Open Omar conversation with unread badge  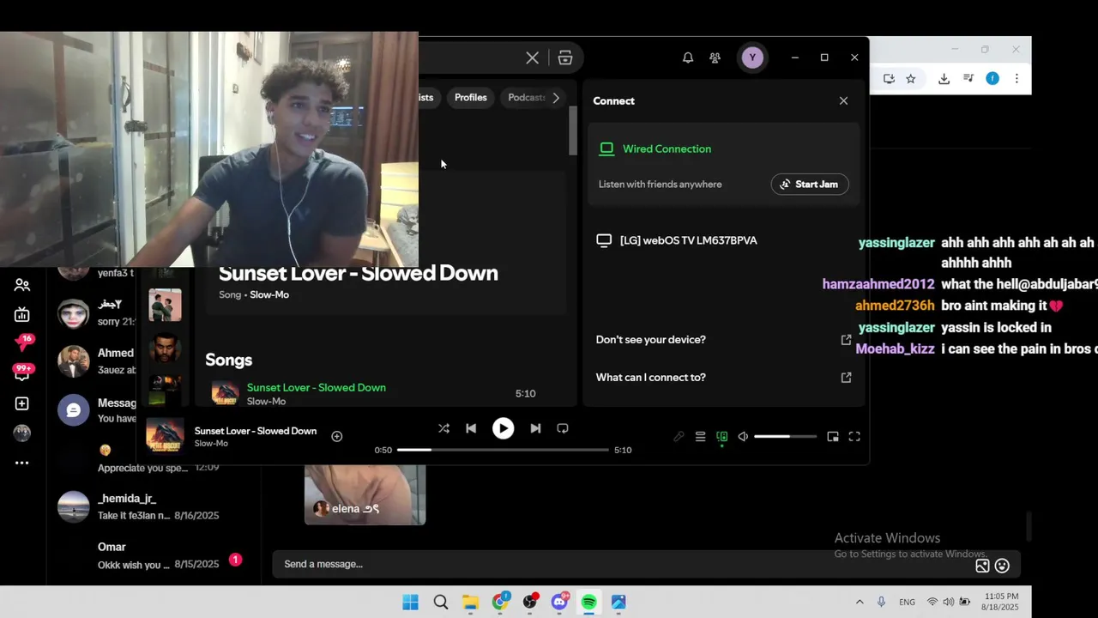(154, 555)
